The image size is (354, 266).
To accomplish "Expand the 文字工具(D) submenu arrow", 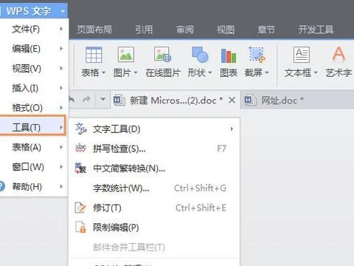I will 232,129.
